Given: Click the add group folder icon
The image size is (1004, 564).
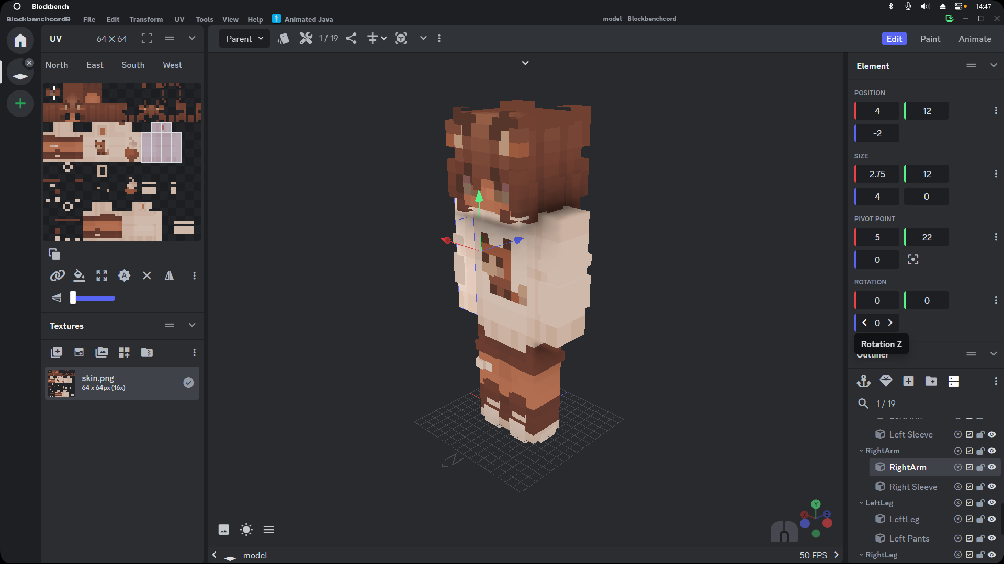Looking at the screenshot, I should coord(931,381).
